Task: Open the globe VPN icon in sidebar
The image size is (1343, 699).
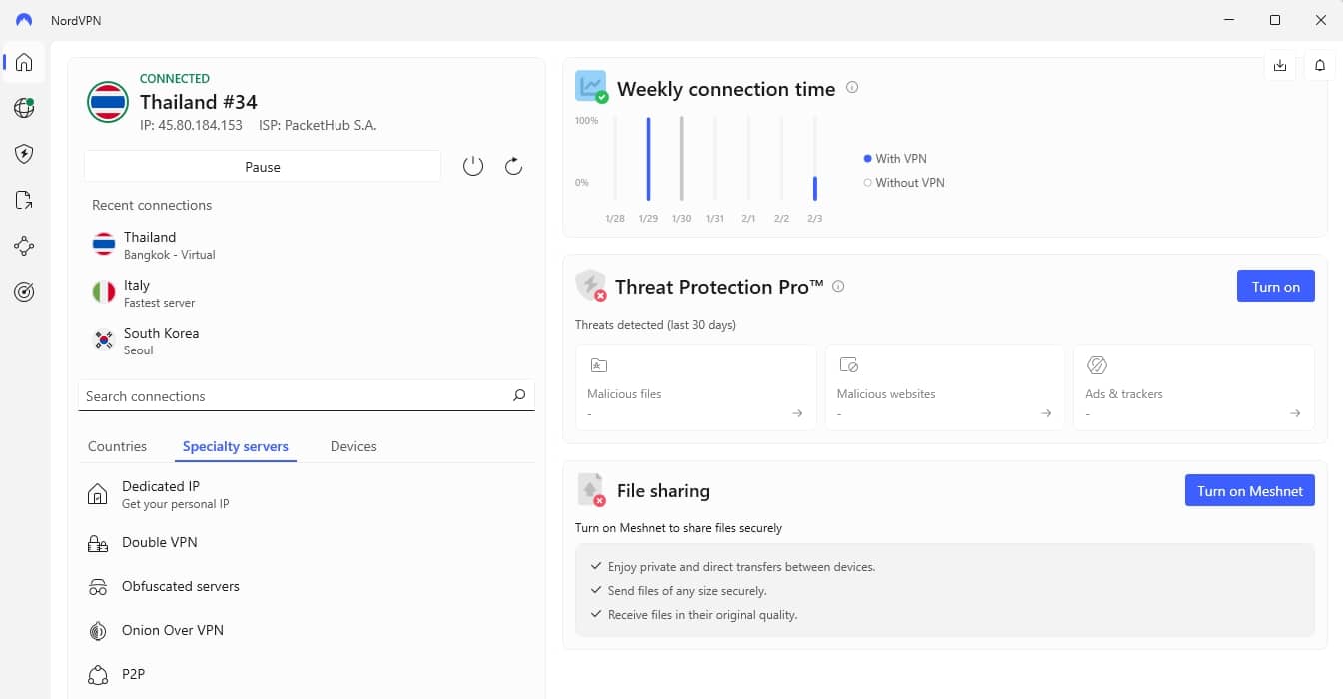Action: pos(24,108)
